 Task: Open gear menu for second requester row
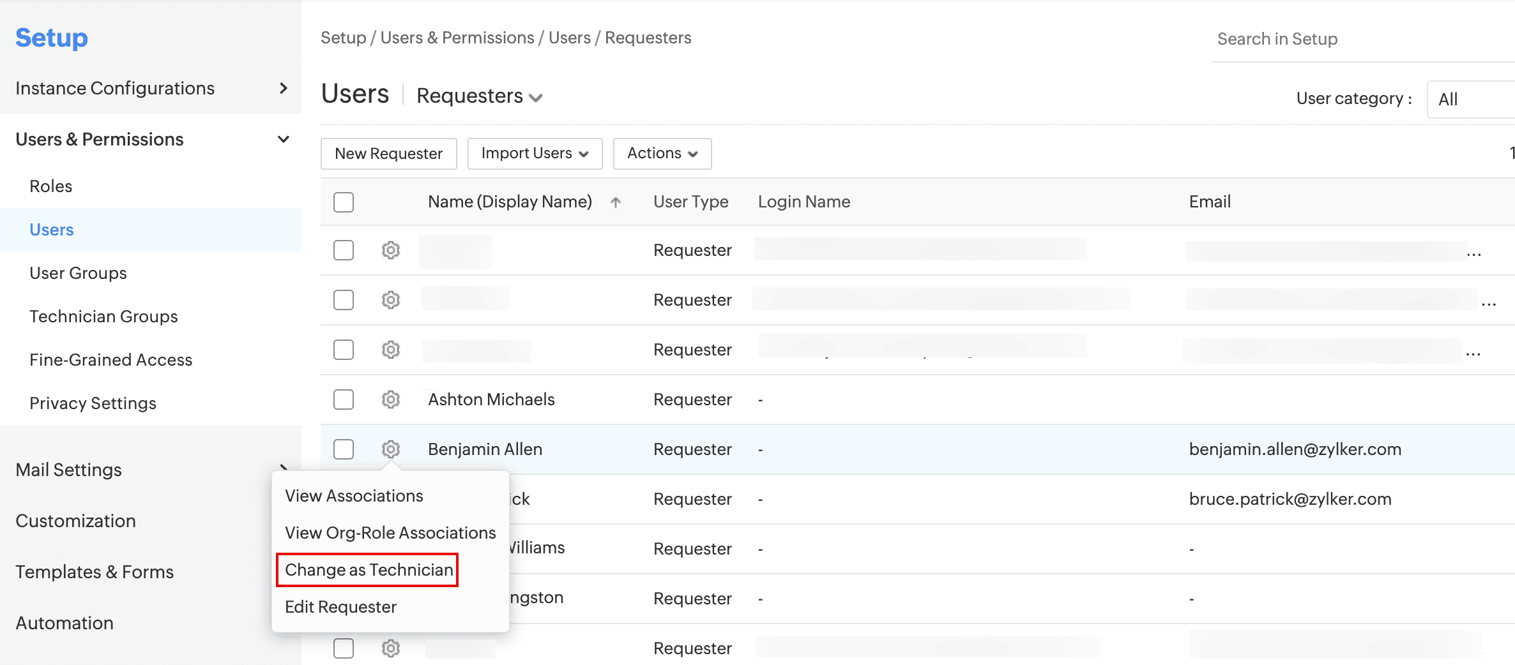click(390, 300)
